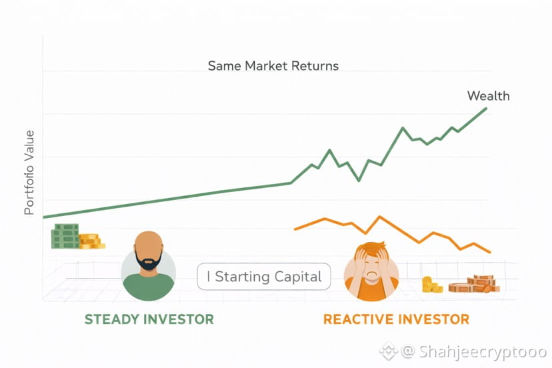Click the orange line's right endpoint

490,252
